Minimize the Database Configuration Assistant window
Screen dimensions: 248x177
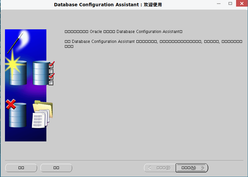[x=219, y=3]
